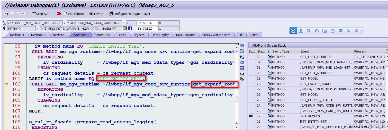Screen dimensions: 388x130
Task: Click the clock icon in floating toolbar
Action: click(x=333, y=31)
